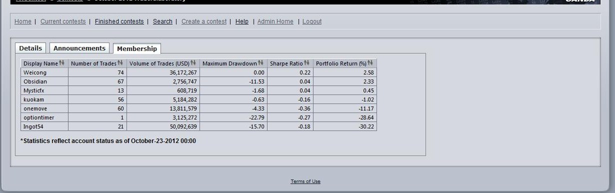615x193 pixels.
Task: Open Current contests page
Action: point(63,21)
